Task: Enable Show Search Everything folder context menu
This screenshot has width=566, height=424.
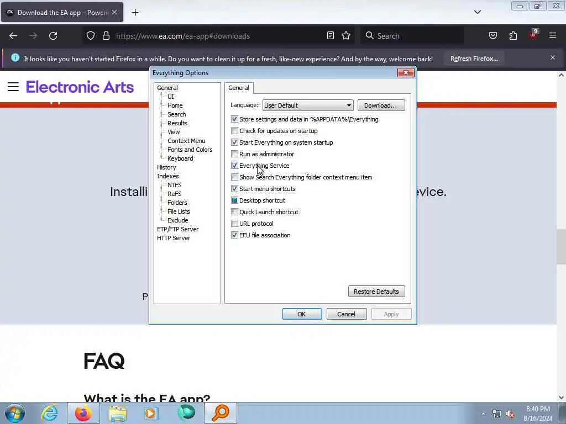Action: tap(234, 177)
